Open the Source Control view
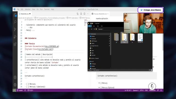The image size is (176, 99). [15, 29]
